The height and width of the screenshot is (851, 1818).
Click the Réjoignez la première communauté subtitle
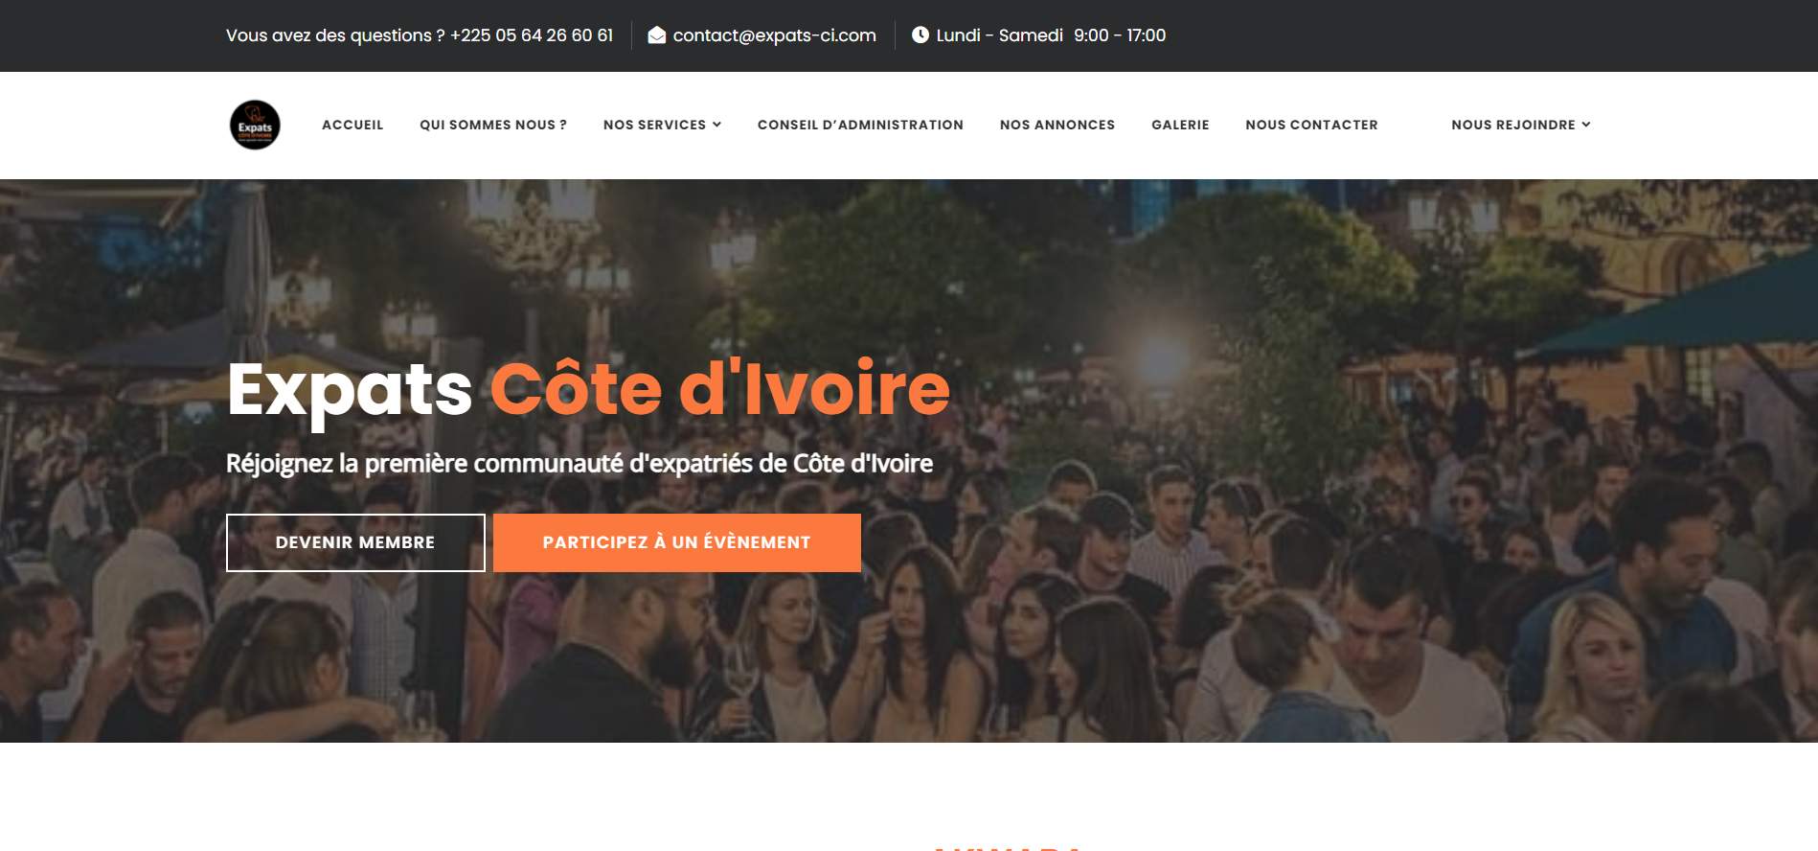pyautogui.click(x=579, y=464)
